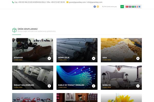Click the arrow button on İNŞAAT MALZEMELERI card
The width and height of the screenshot is (154, 102).
(49, 86)
